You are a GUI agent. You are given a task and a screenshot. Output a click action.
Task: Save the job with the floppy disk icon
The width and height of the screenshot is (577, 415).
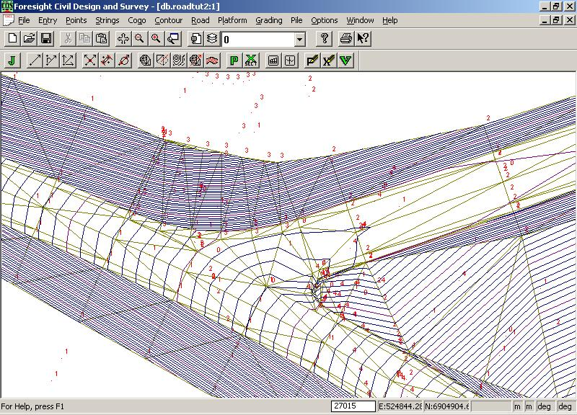click(45, 38)
